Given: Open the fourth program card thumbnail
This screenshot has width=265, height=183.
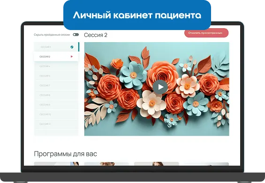Looking at the screenshot, I should (x=206, y=164).
